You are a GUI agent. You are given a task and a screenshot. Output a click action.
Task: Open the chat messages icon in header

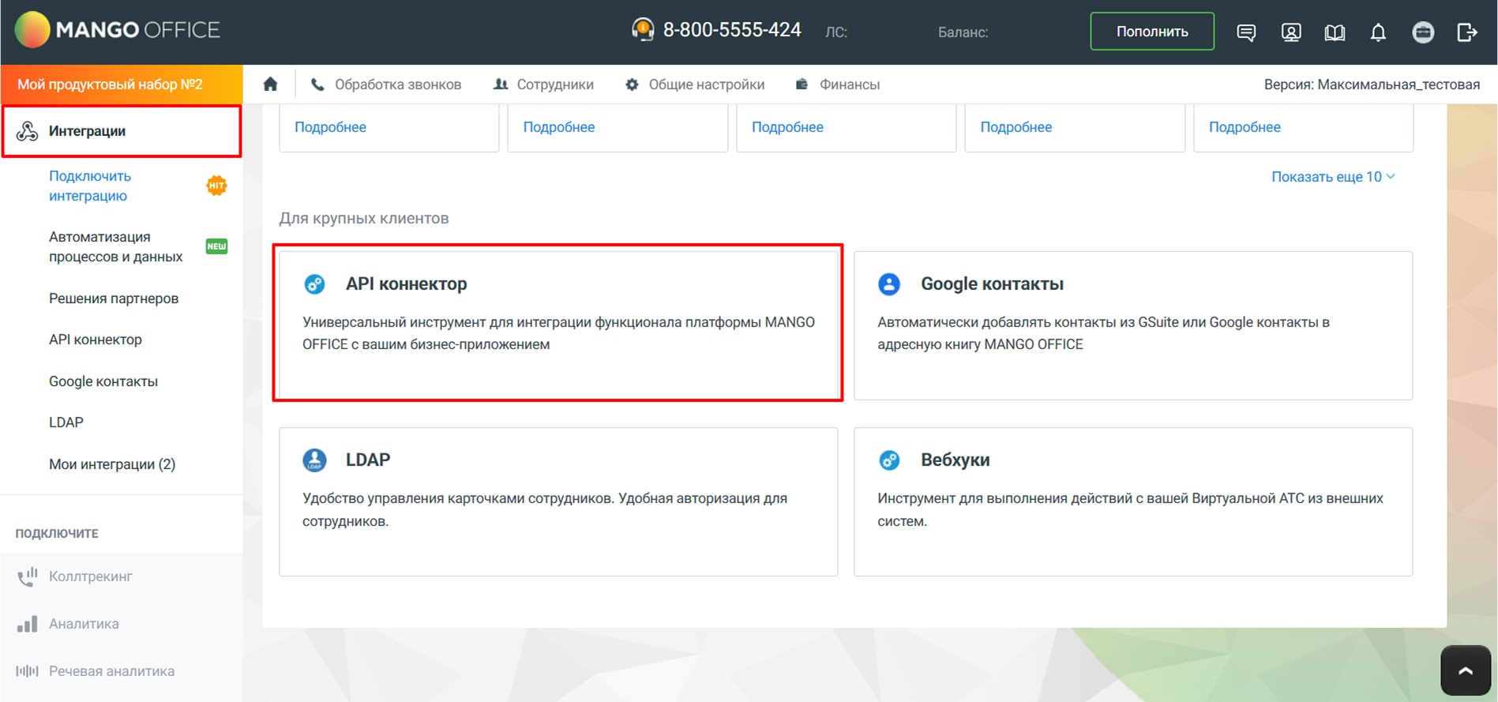tap(1246, 32)
